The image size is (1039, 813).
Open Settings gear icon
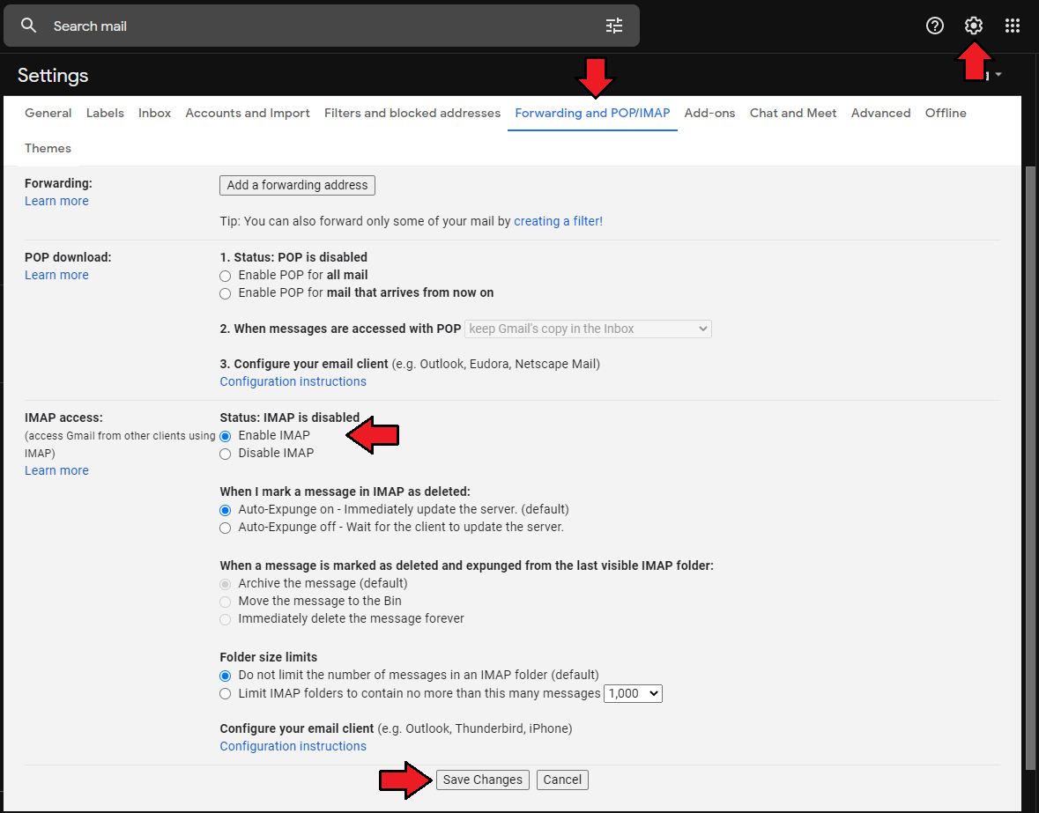tap(974, 26)
